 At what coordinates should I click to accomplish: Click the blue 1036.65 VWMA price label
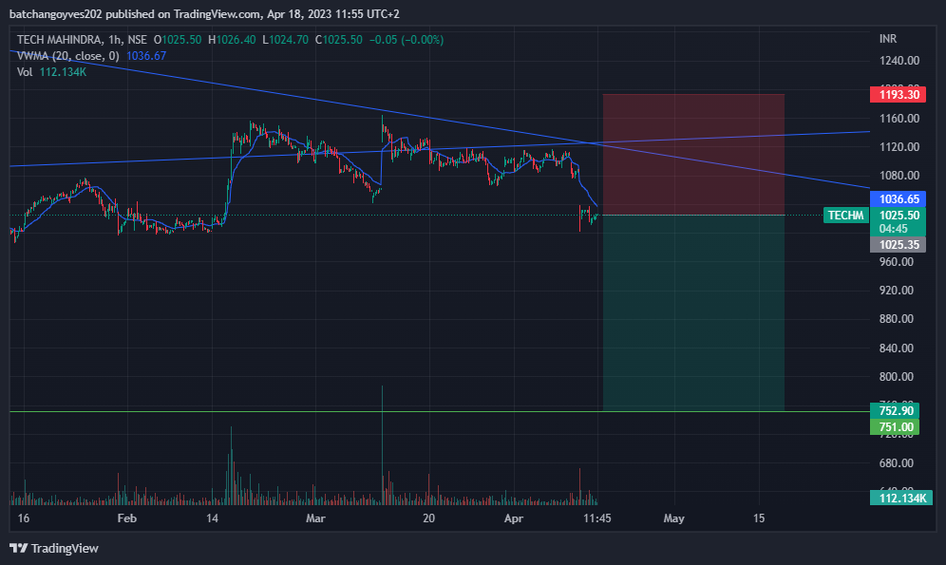898,199
